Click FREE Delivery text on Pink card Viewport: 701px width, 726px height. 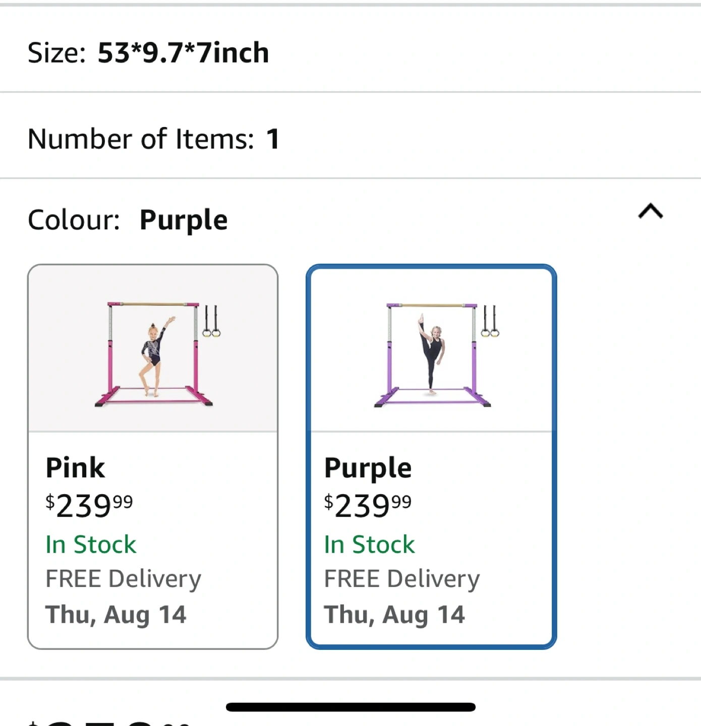pyautogui.click(x=123, y=579)
